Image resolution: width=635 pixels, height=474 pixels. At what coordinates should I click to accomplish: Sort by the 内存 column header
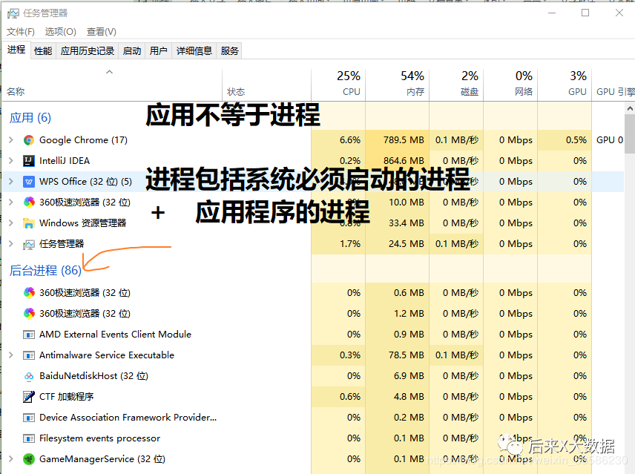click(x=398, y=85)
